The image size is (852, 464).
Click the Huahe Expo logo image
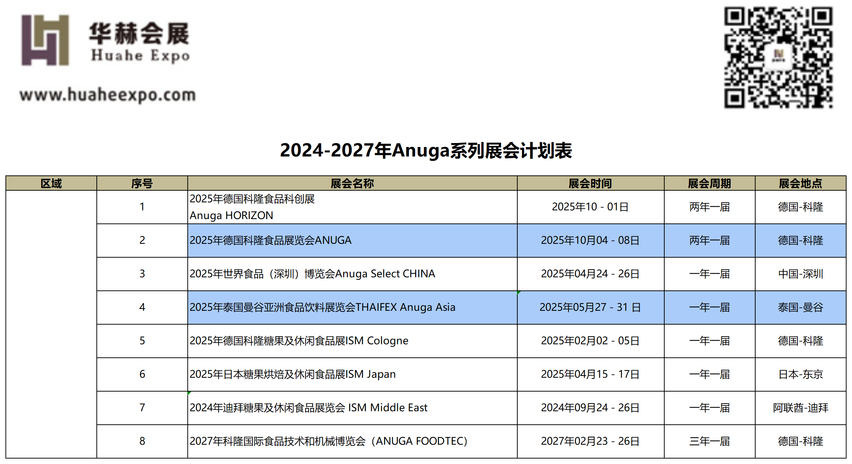click(105, 40)
